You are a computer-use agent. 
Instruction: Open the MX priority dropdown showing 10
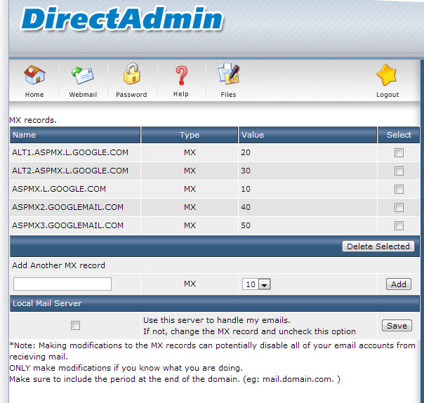tap(256, 284)
